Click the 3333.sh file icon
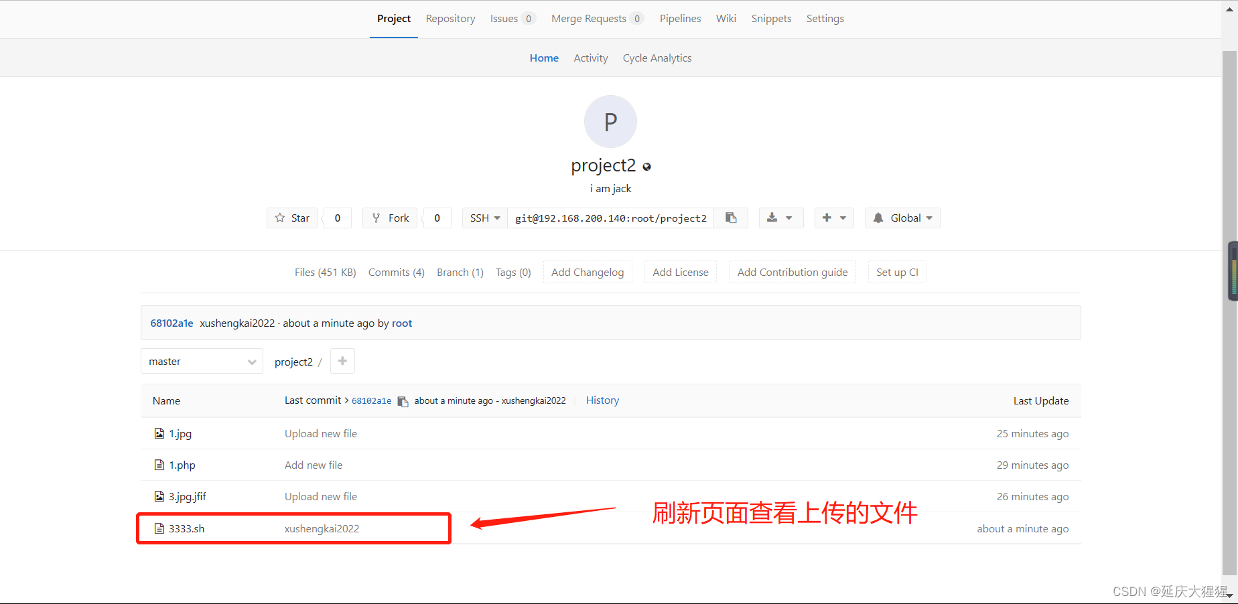This screenshot has width=1238, height=604. 159,528
